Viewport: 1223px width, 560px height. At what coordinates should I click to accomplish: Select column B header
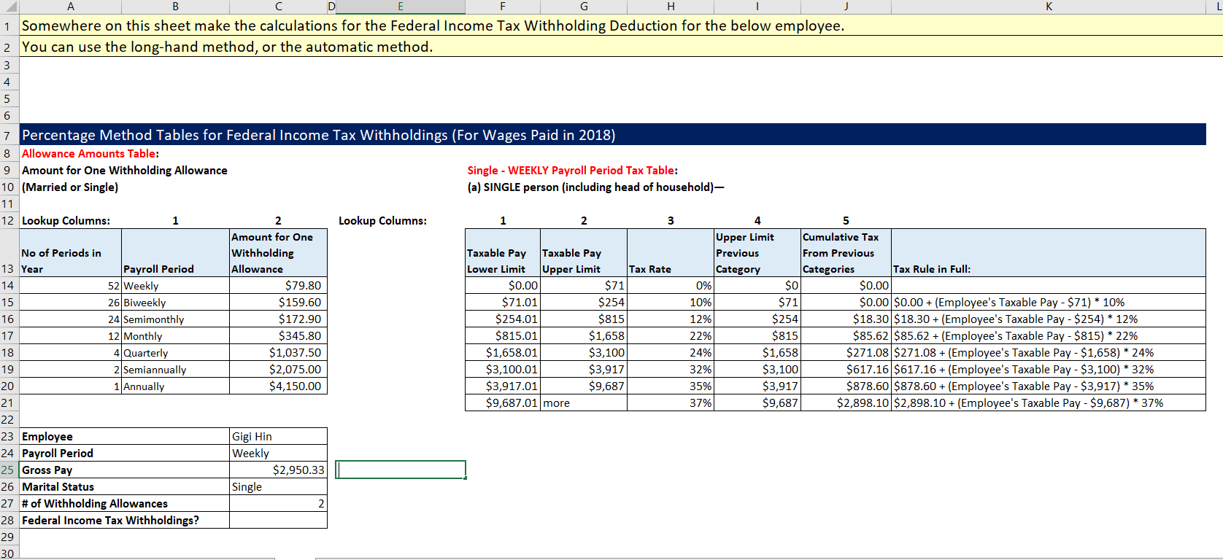coord(175,7)
